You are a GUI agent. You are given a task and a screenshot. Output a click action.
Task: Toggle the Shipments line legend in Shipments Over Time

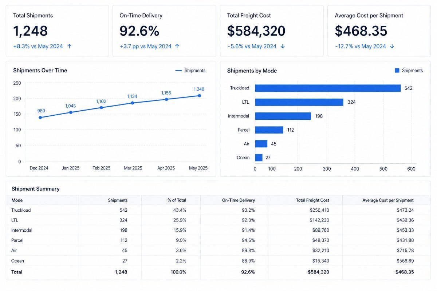pyautogui.click(x=190, y=71)
